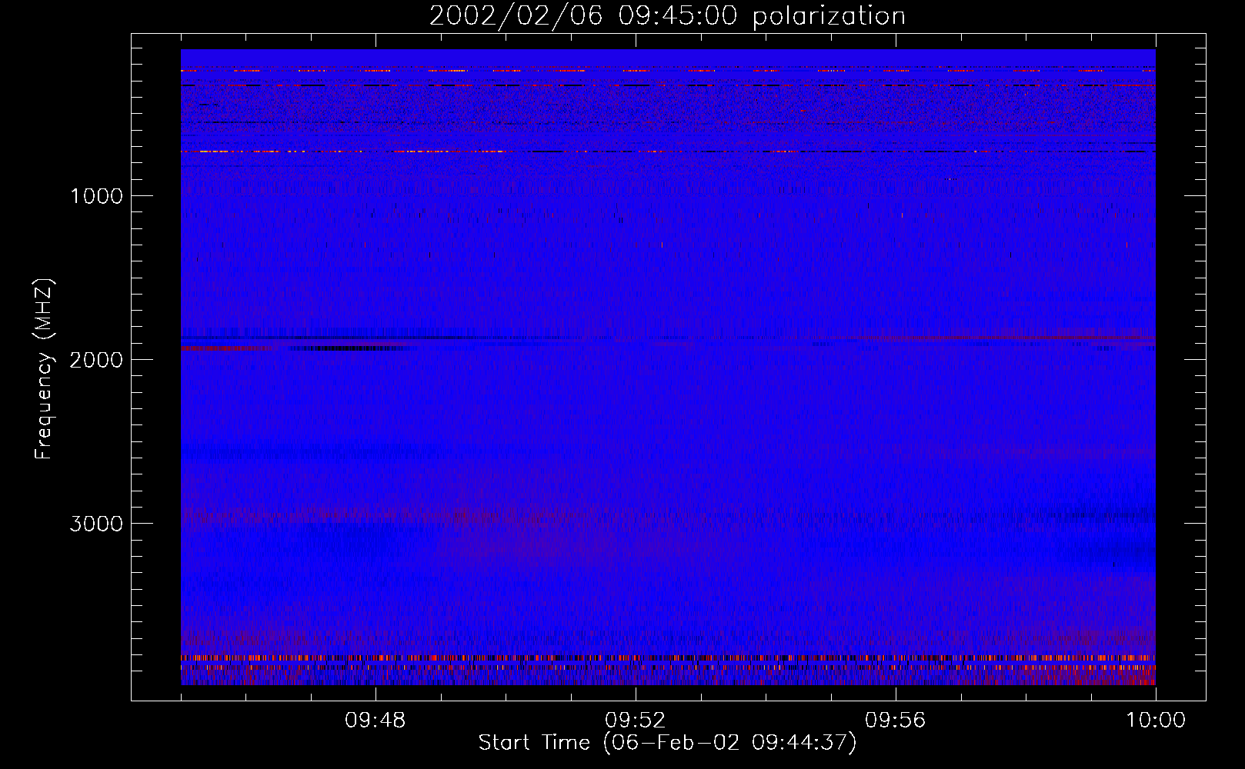Click the plot title '2002/02/06 09:45:00 polarization'

[667, 16]
